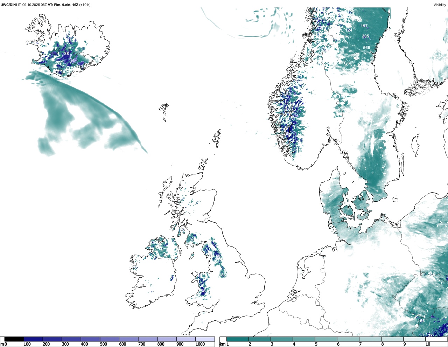The height and width of the screenshot is (347, 448).
Task: Click the km unit label in the legend
Action: [x=222, y=344]
